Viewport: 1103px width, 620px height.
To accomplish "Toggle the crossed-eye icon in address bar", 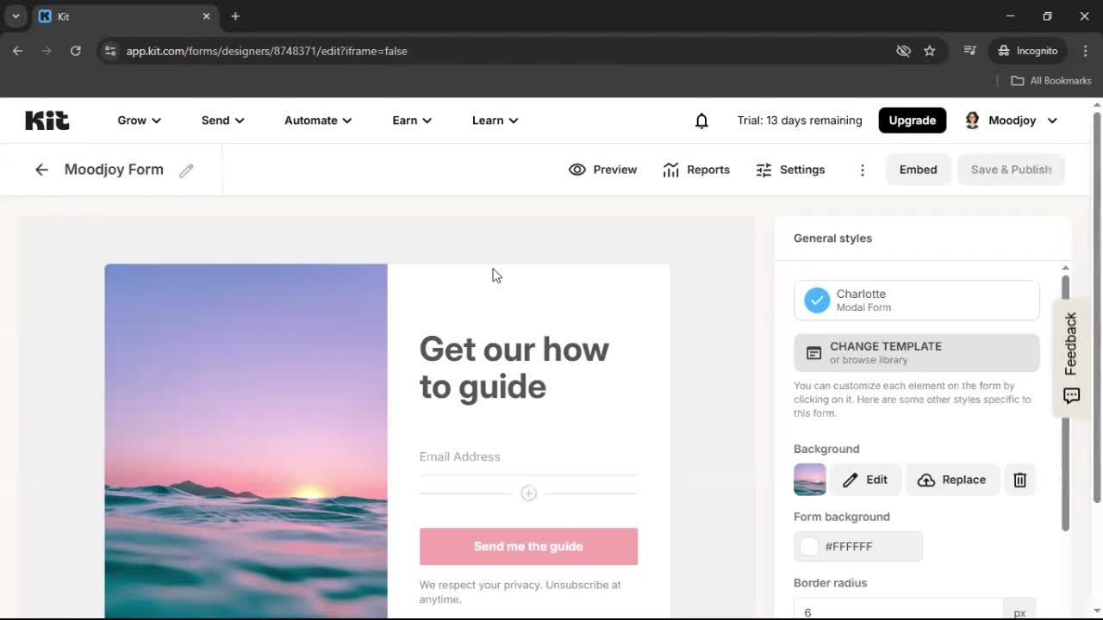I will click(x=903, y=51).
